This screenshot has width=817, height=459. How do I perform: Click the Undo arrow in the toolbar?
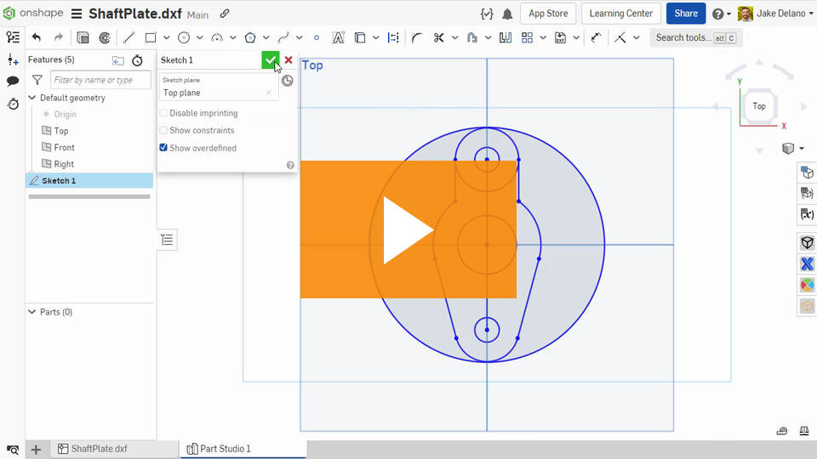pyautogui.click(x=37, y=37)
